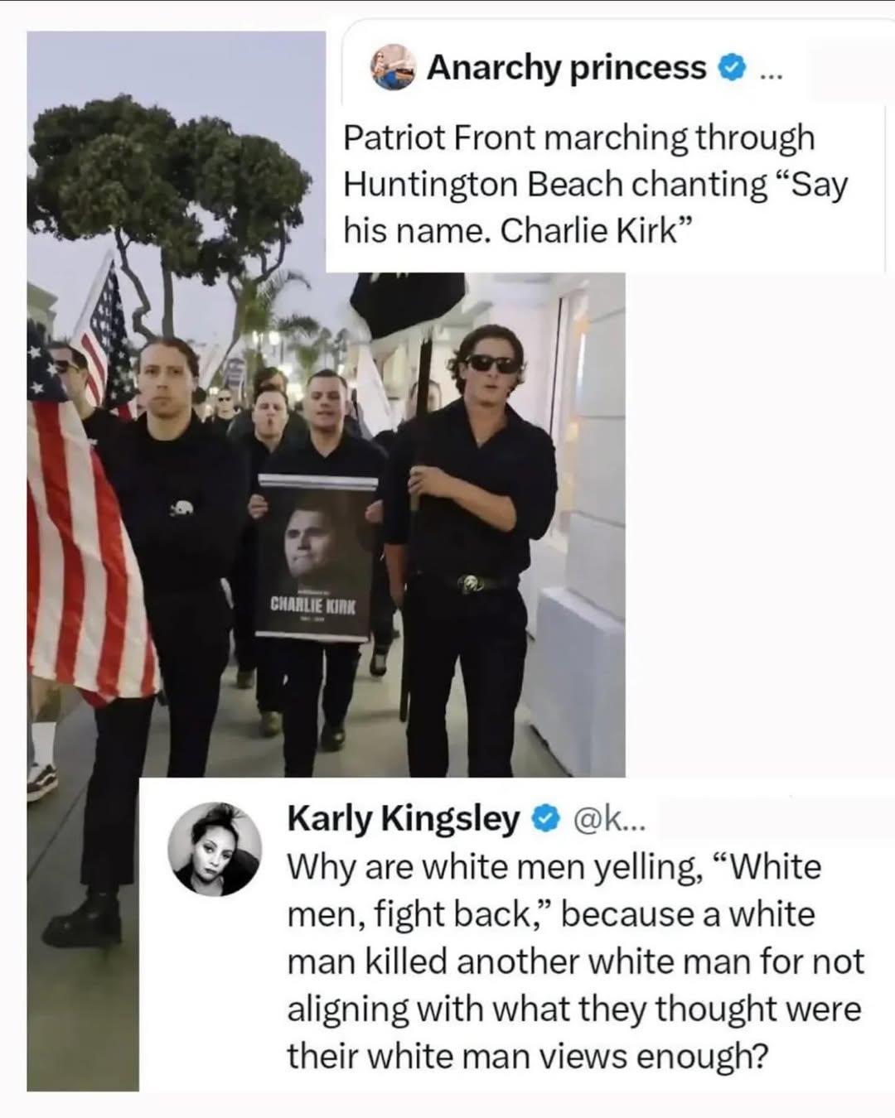Open the tweet text mentioning Huntington Beach
Viewport: 895px width, 1118px height.
[595, 184]
